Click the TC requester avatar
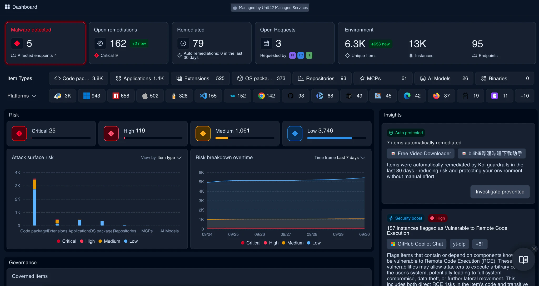This screenshot has width=539, height=286. pos(301,55)
